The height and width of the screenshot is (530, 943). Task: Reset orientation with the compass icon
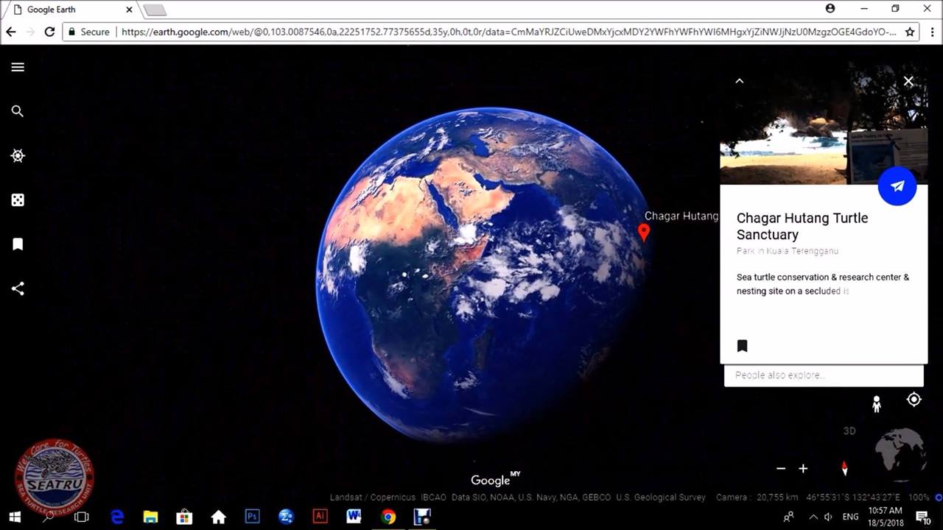(x=845, y=468)
